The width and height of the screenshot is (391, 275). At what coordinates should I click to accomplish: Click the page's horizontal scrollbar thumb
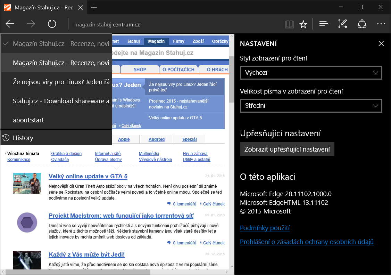click(x=78, y=272)
